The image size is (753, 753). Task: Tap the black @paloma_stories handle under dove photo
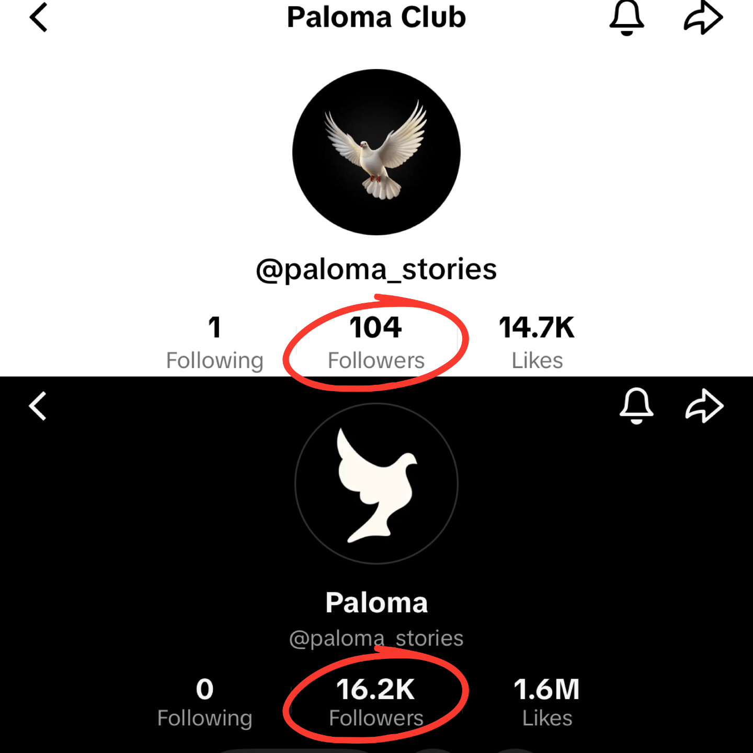(376, 270)
